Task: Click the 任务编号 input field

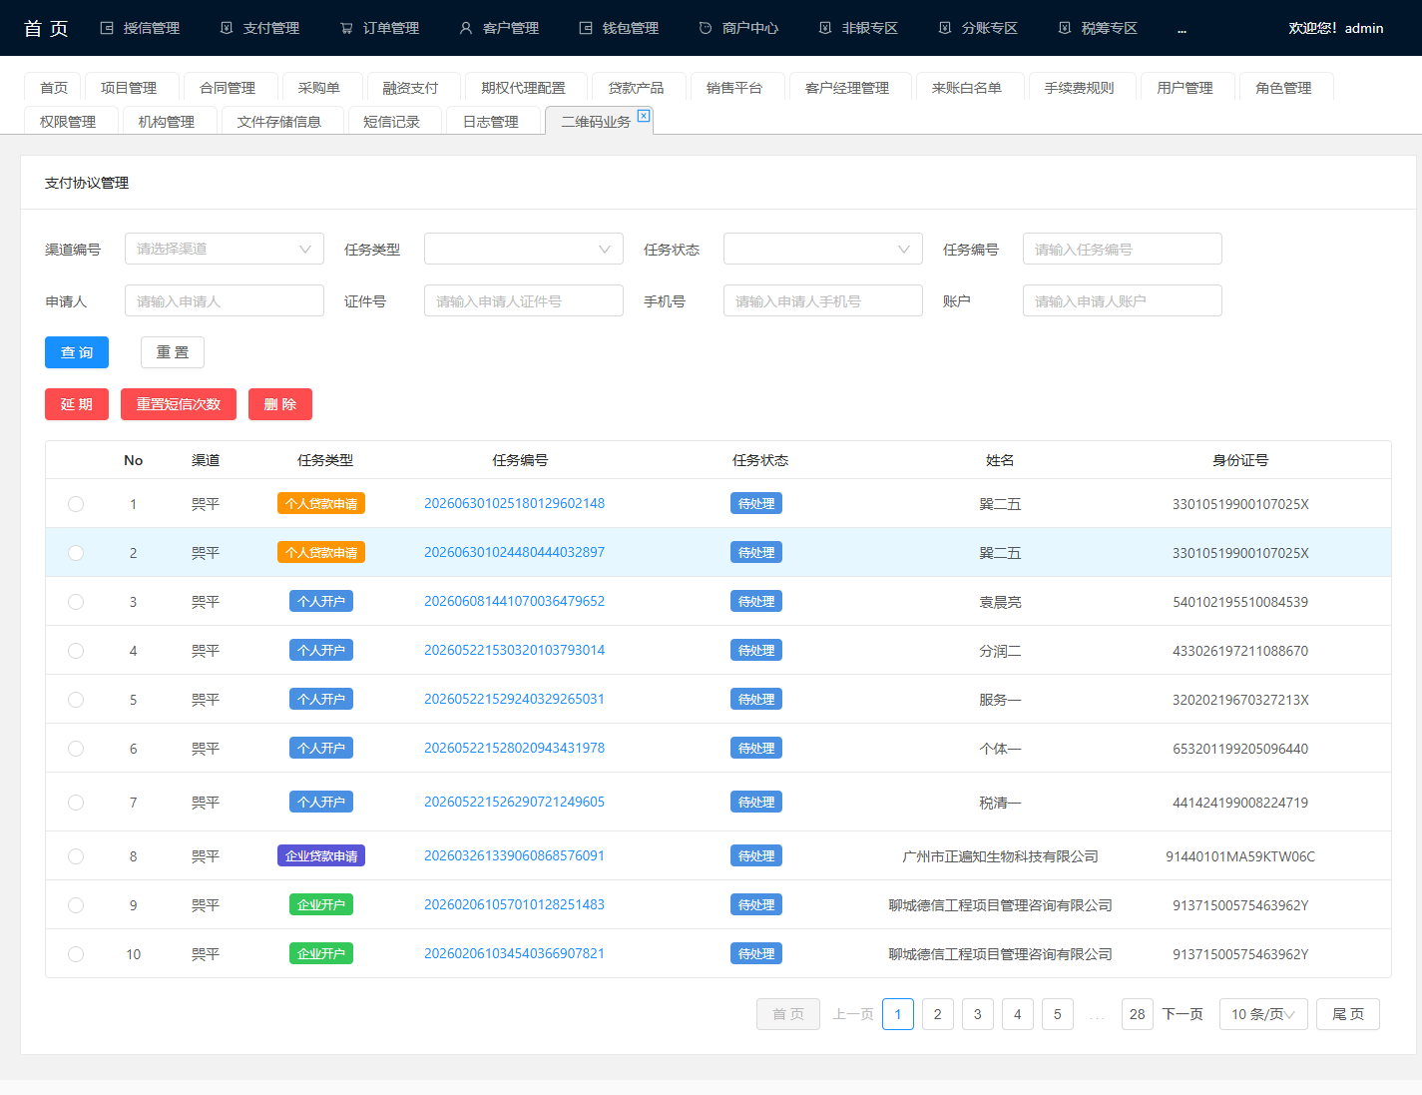Action: tap(1123, 249)
